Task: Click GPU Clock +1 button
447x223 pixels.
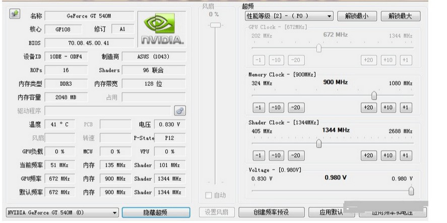Action: (406, 60)
